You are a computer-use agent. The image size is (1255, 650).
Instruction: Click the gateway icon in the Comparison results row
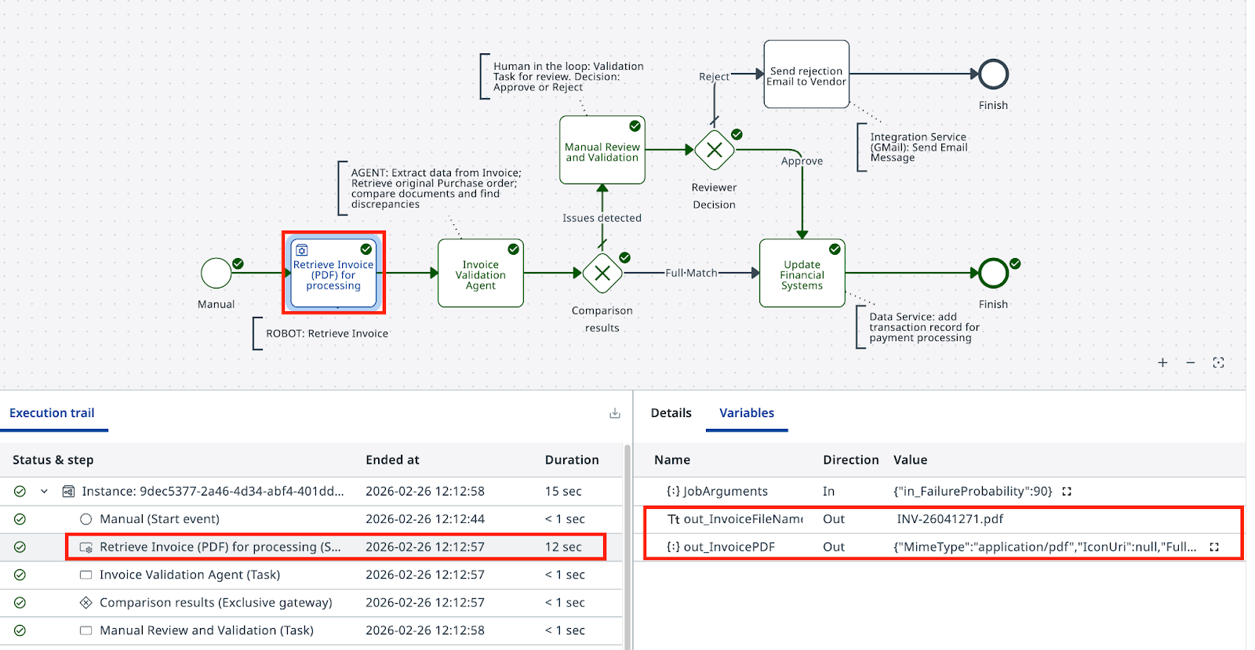coord(86,603)
